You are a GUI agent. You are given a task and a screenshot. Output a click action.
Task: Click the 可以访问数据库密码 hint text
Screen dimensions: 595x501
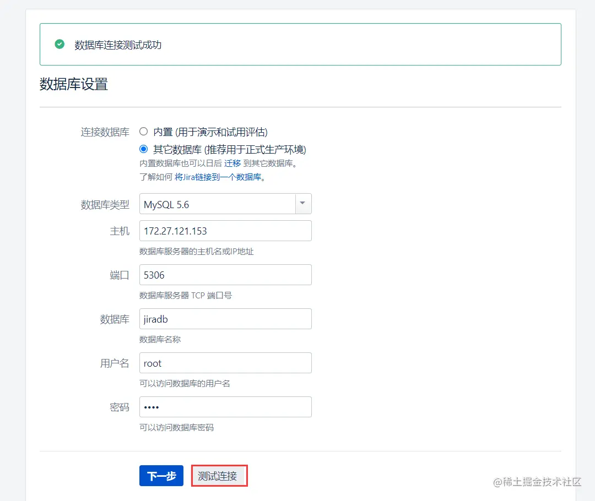pos(176,427)
